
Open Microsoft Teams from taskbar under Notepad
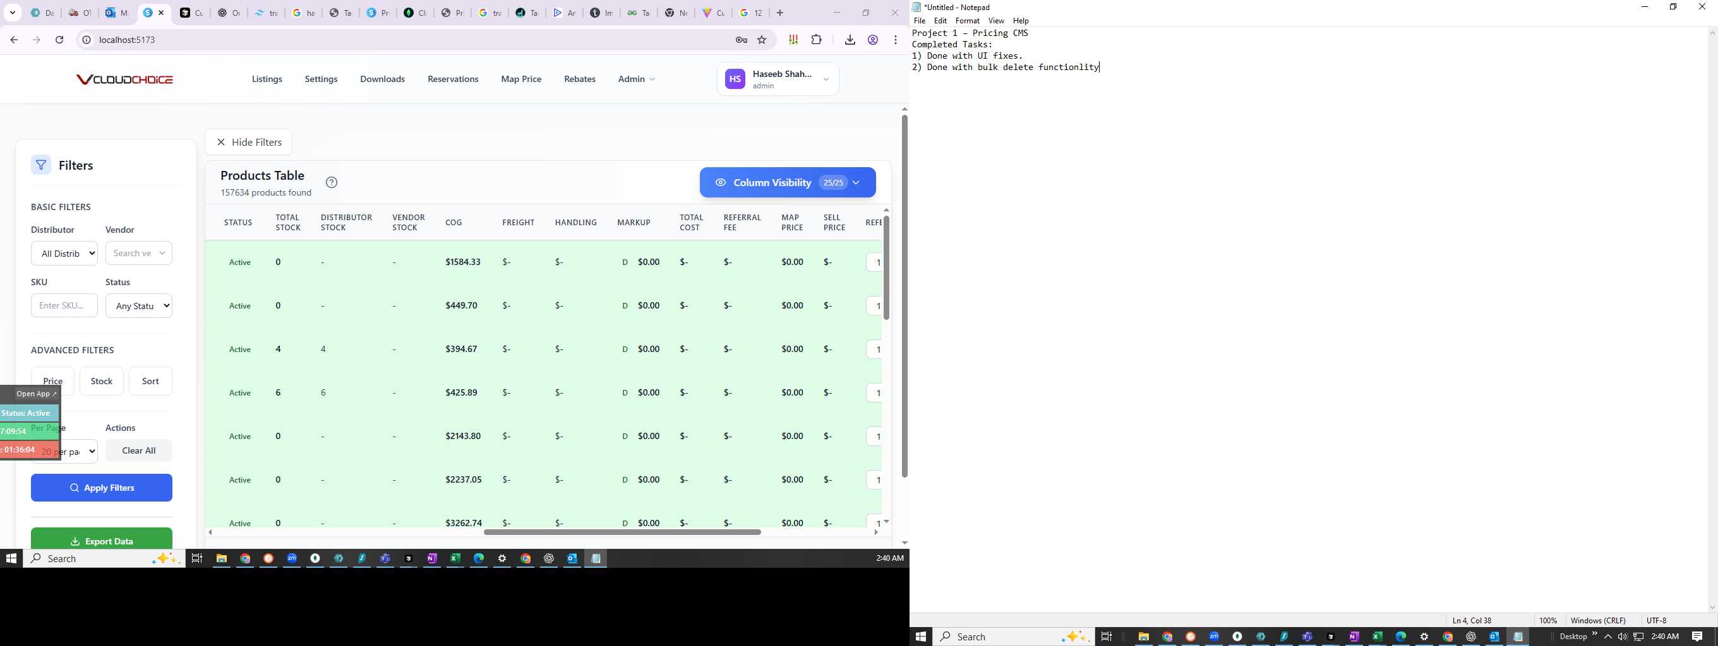[1307, 637]
